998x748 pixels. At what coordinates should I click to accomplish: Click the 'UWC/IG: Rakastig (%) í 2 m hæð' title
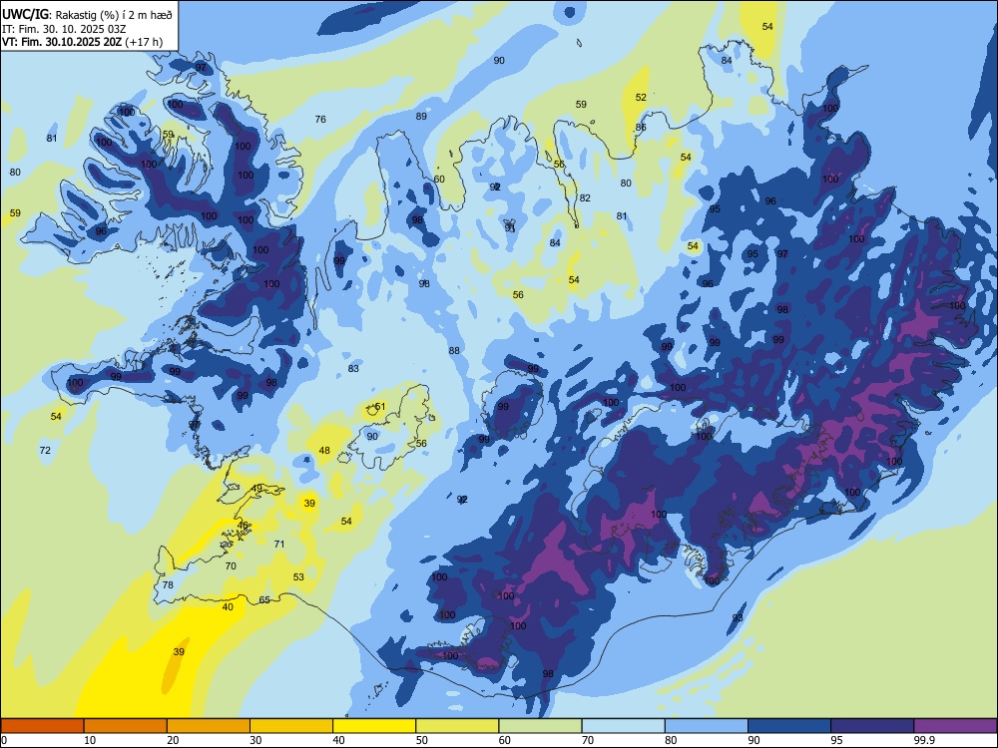(x=87, y=13)
